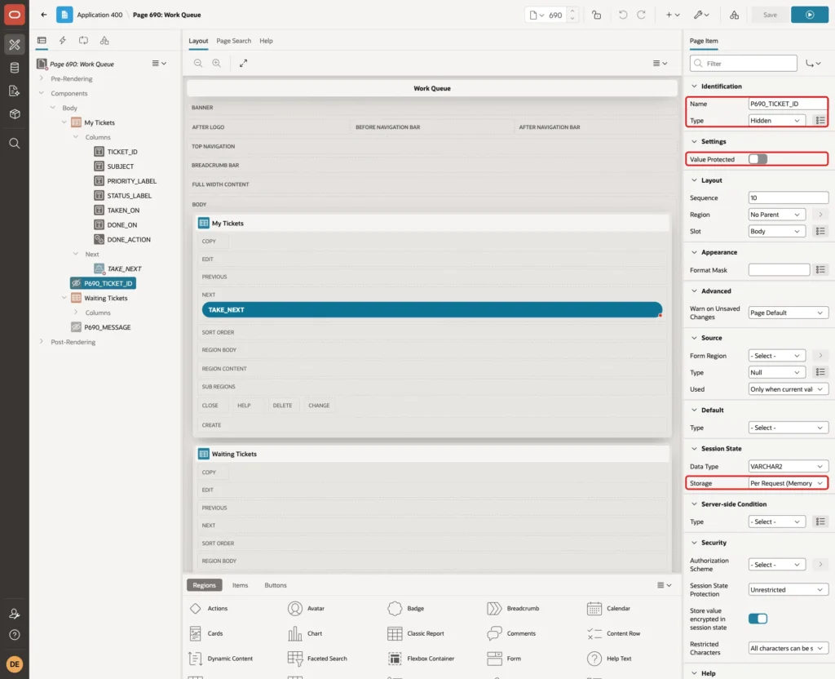Select the Faceted Search region type
The height and width of the screenshot is (679, 835).
(x=317, y=659)
